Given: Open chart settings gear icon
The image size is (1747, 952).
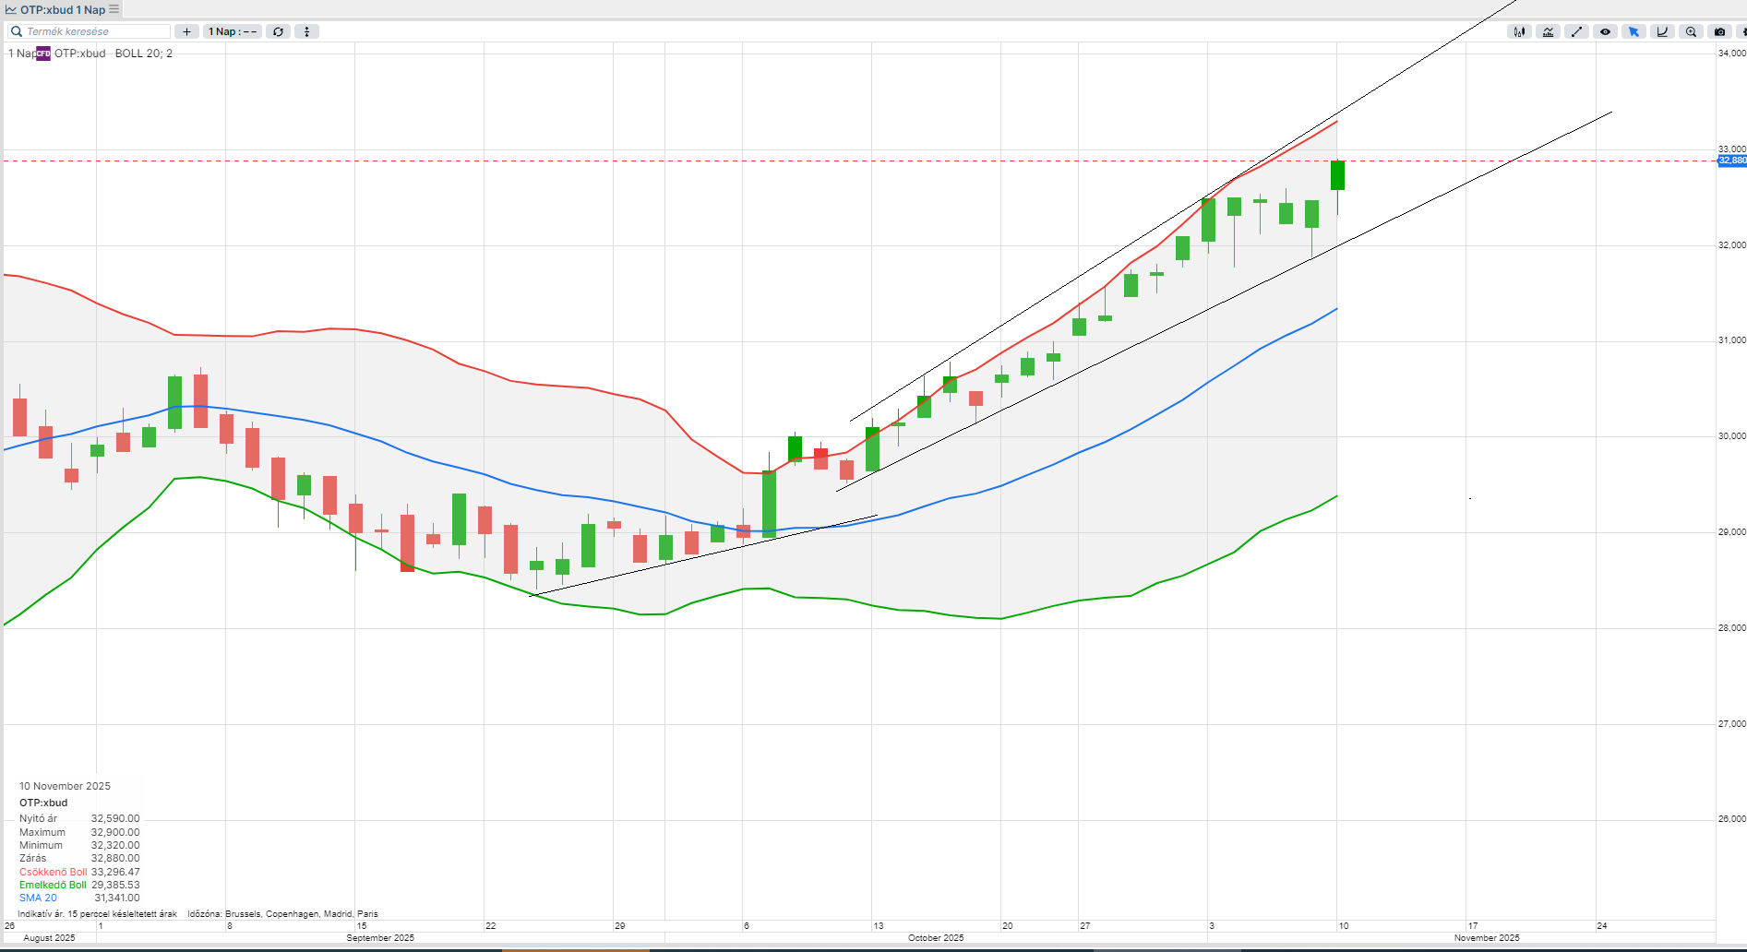Looking at the screenshot, I should click(1742, 31).
